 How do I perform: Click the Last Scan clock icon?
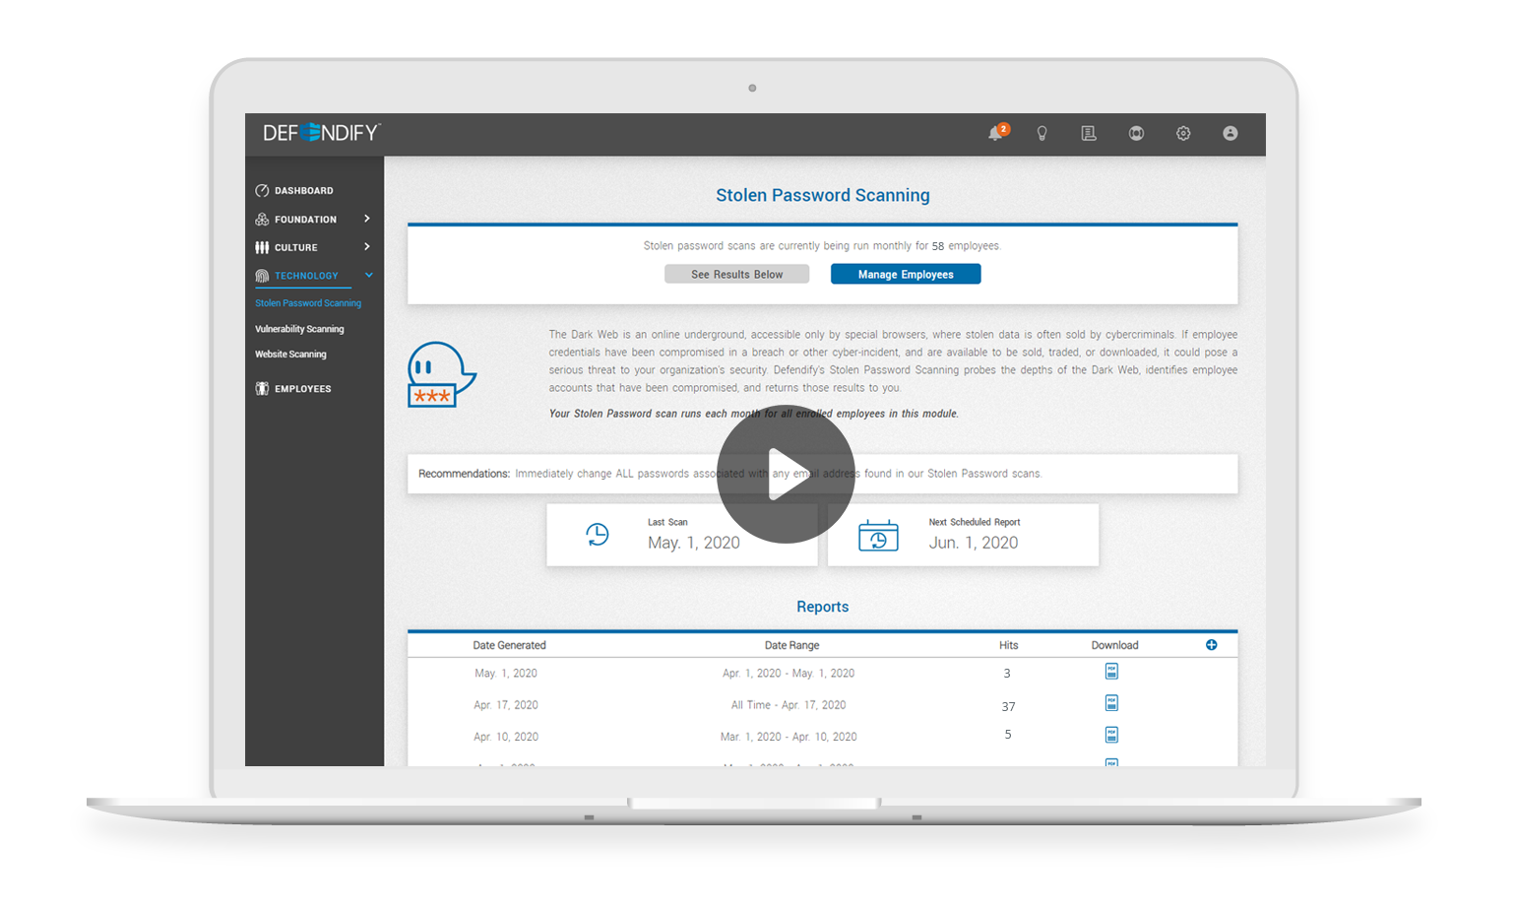point(598,535)
